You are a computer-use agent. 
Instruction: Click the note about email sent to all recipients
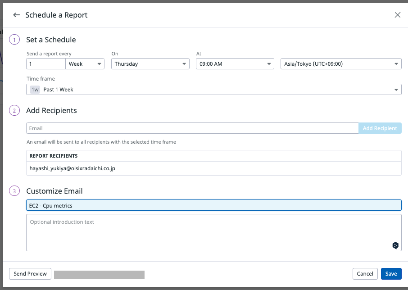pyautogui.click(x=101, y=142)
